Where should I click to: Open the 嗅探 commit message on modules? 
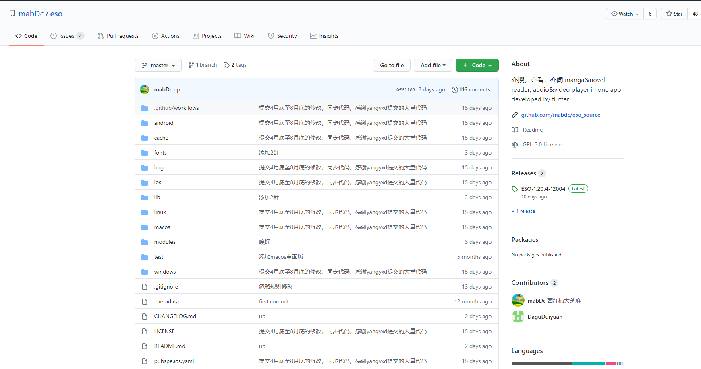click(264, 242)
